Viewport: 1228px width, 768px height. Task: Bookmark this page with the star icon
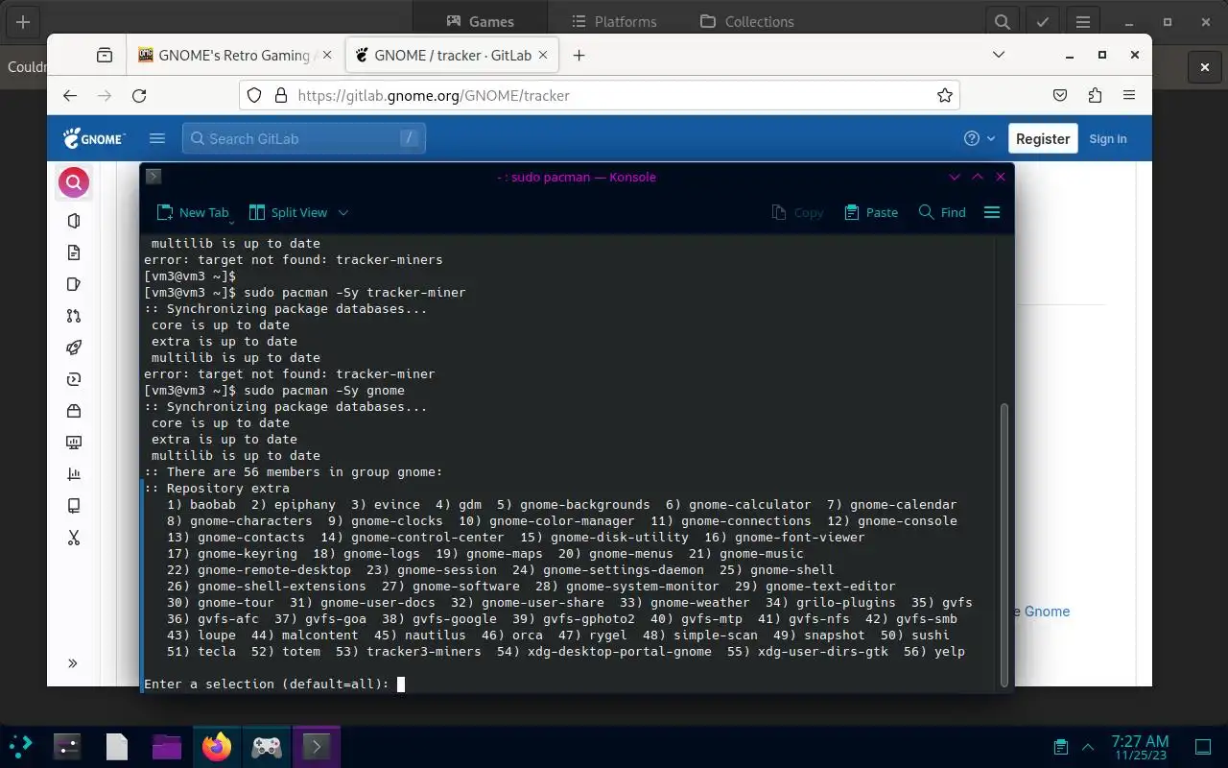coord(945,95)
